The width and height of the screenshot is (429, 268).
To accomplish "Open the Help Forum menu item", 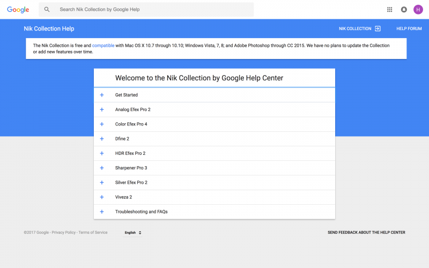I will pos(409,28).
